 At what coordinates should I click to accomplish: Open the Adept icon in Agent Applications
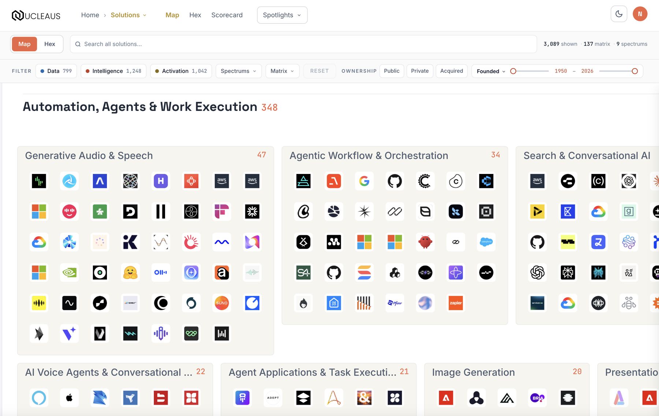(x=273, y=398)
